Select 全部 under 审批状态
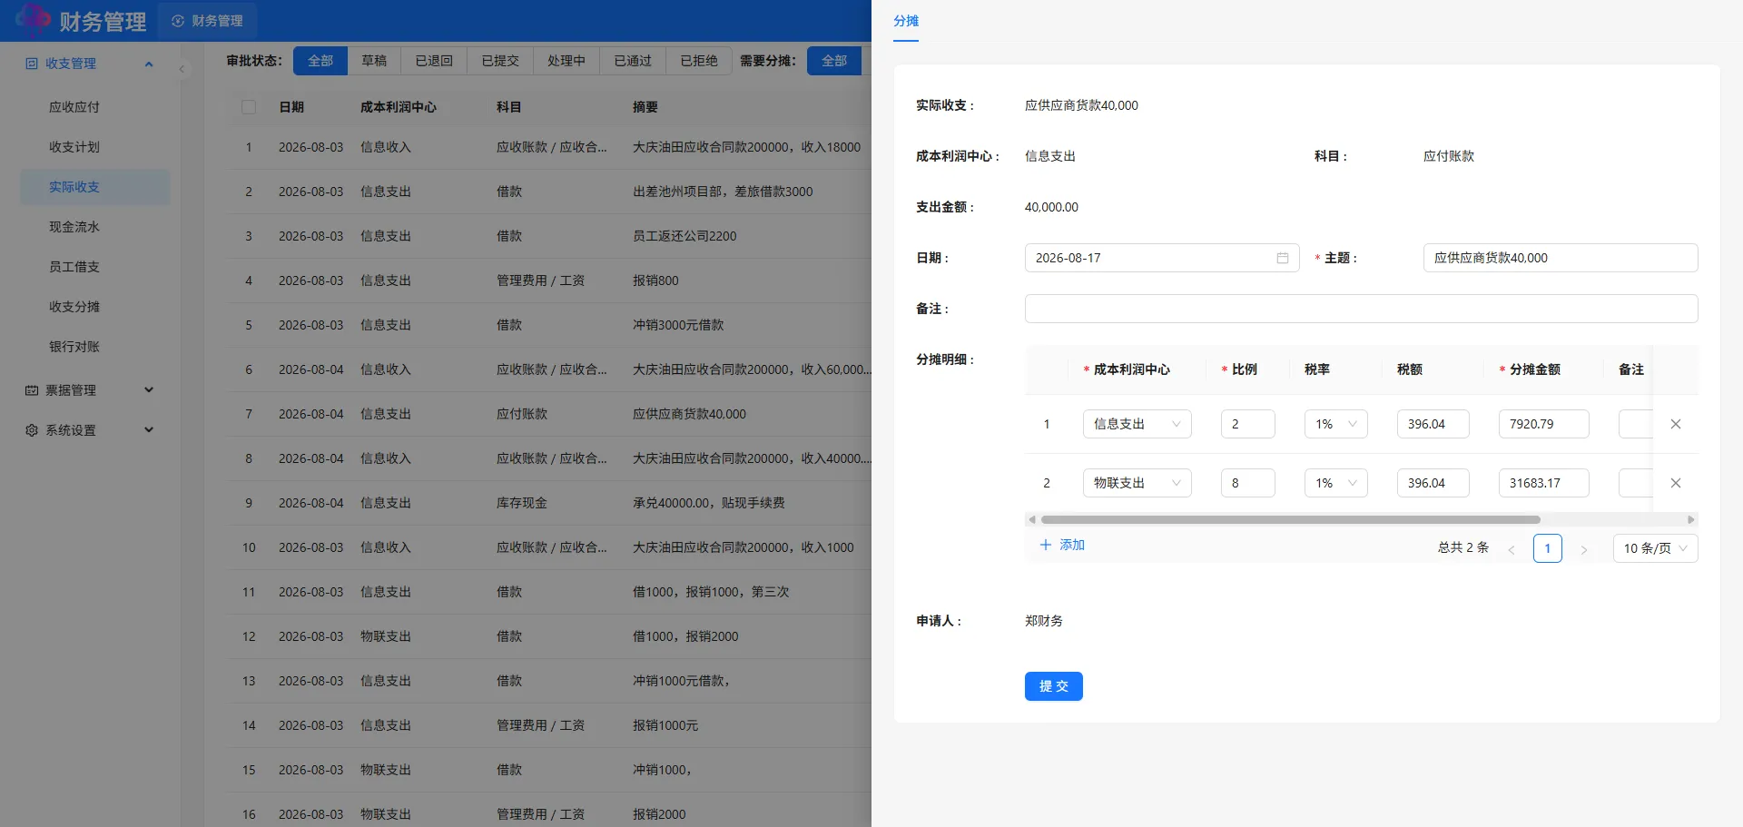Screen dimensions: 1743x827 point(320,61)
